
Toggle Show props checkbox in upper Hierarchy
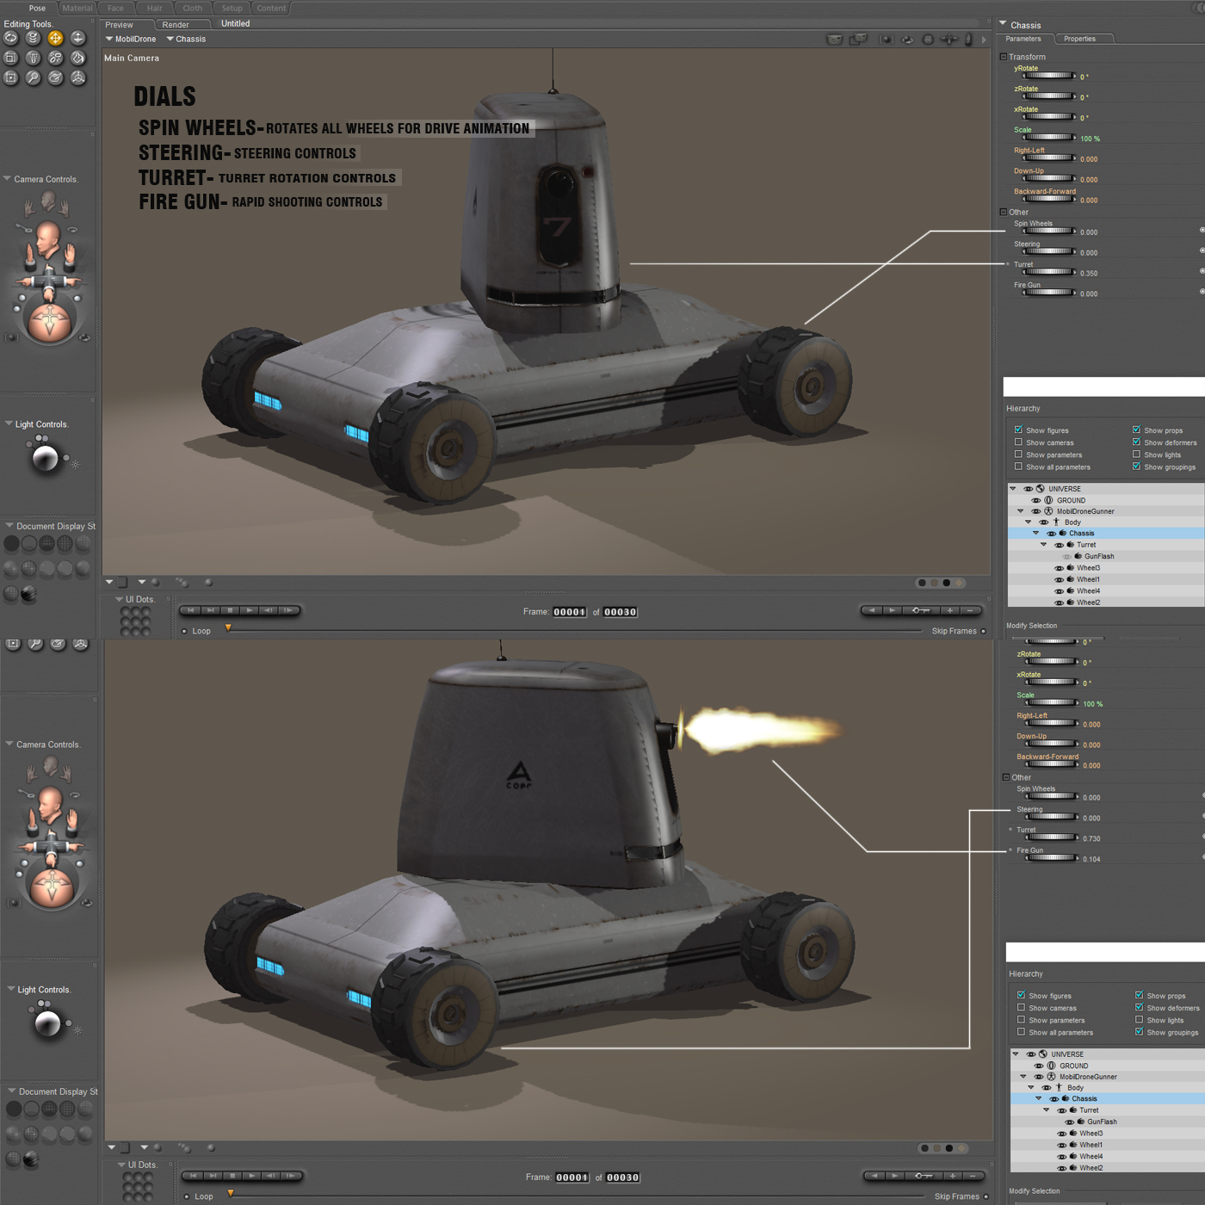coord(1136,429)
